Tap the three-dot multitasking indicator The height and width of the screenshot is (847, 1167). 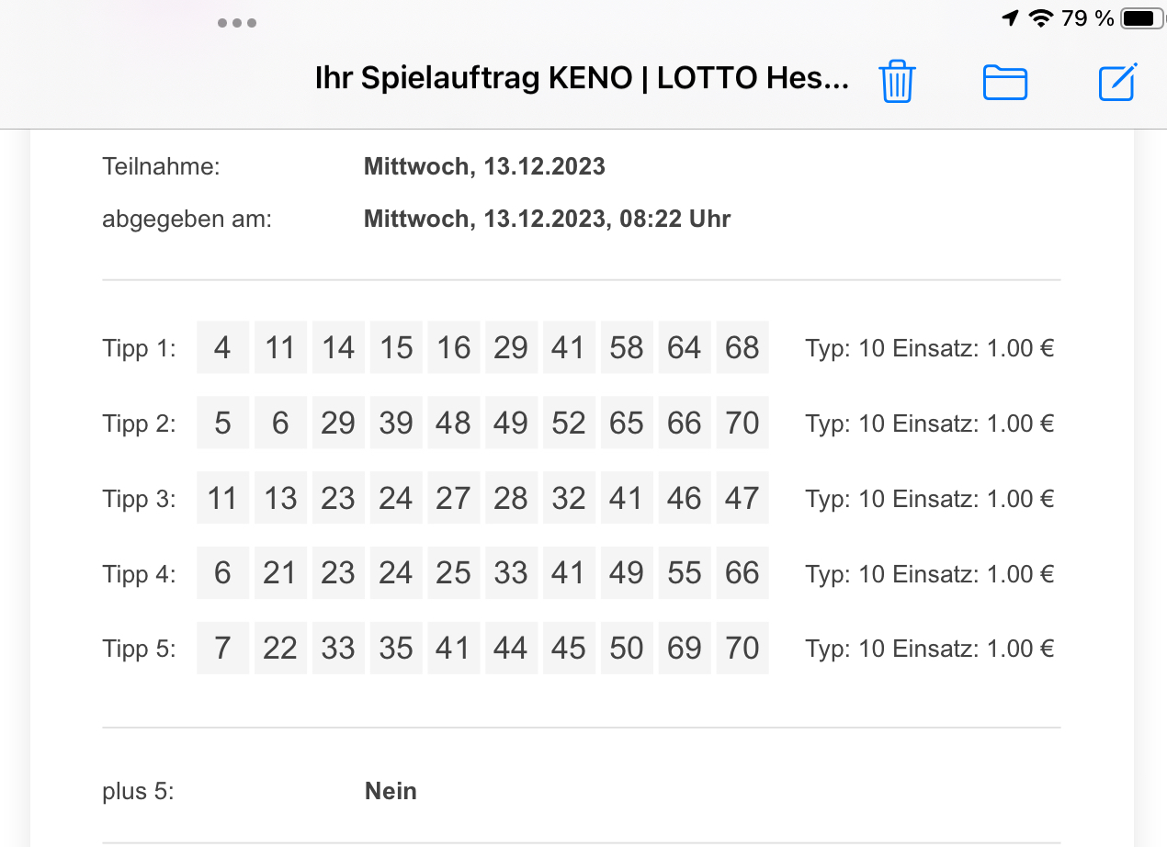click(x=237, y=23)
